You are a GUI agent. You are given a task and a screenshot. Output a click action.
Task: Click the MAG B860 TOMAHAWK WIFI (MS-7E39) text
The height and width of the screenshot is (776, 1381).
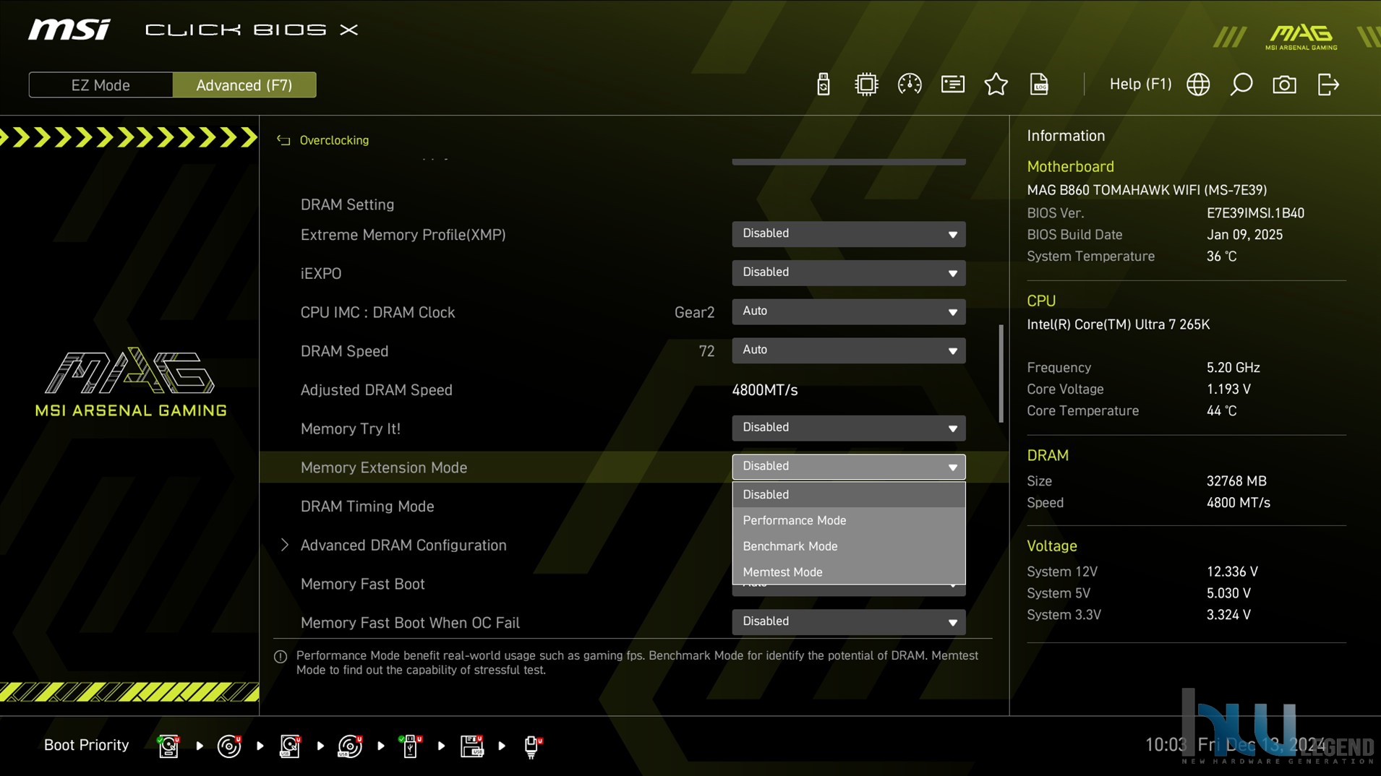click(x=1147, y=190)
